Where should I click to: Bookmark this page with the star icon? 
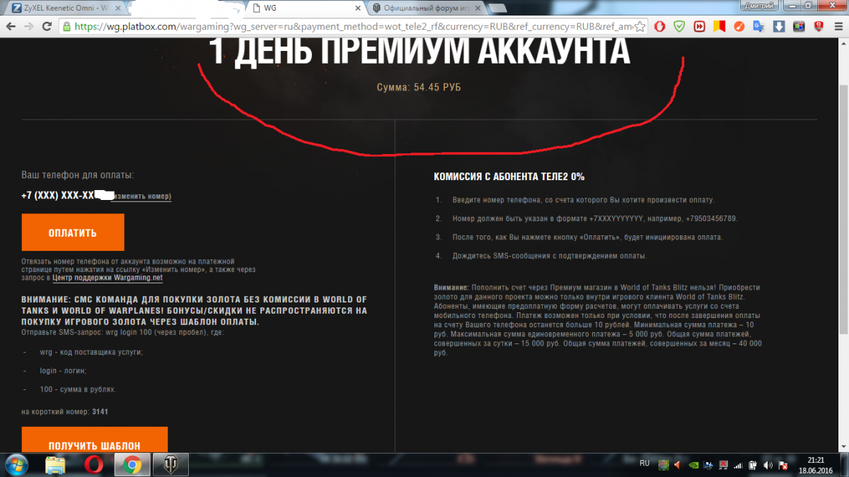640,26
